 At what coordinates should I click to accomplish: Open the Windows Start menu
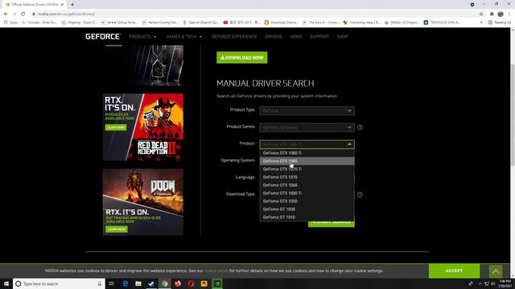(6, 283)
